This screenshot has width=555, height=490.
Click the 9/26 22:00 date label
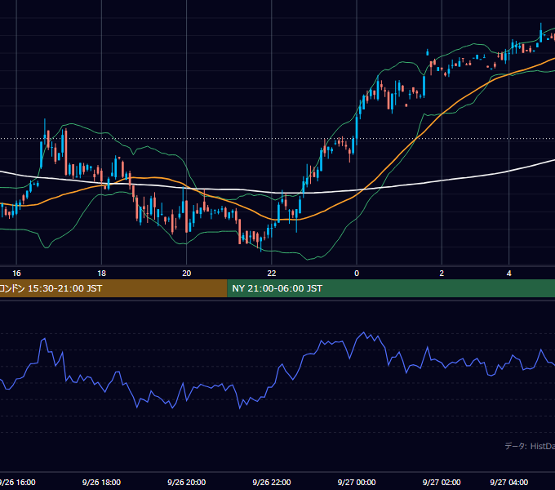pos(272,482)
